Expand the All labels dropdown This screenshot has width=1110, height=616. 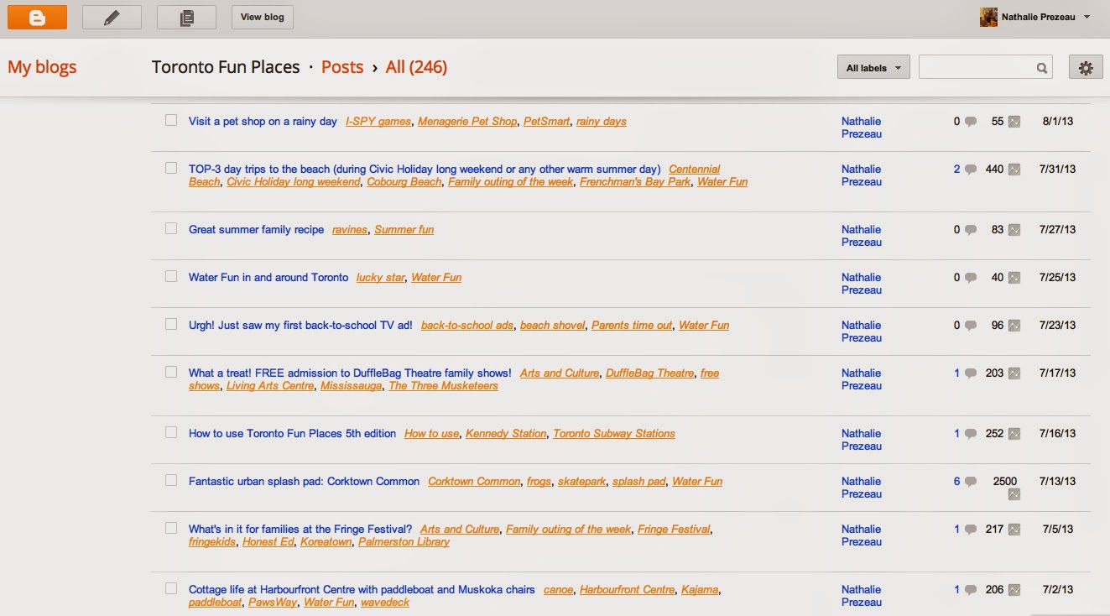tap(873, 68)
